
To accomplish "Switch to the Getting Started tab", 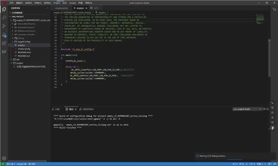I will (x=94, y=8).
